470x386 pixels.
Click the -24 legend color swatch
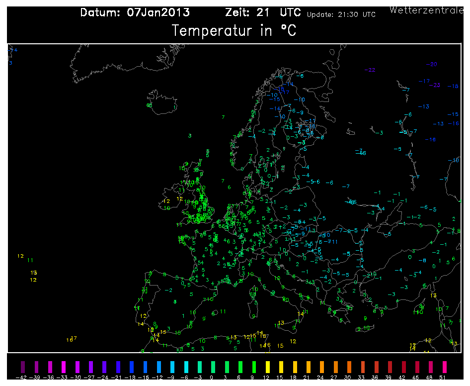(104, 367)
